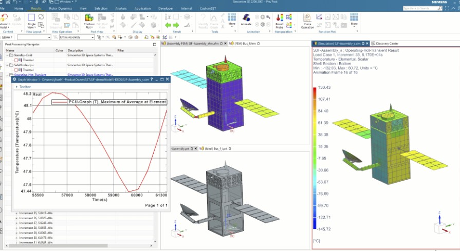
Task: Toggle the Thermal result under Standby-Cold
Action: click(x=17, y=60)
